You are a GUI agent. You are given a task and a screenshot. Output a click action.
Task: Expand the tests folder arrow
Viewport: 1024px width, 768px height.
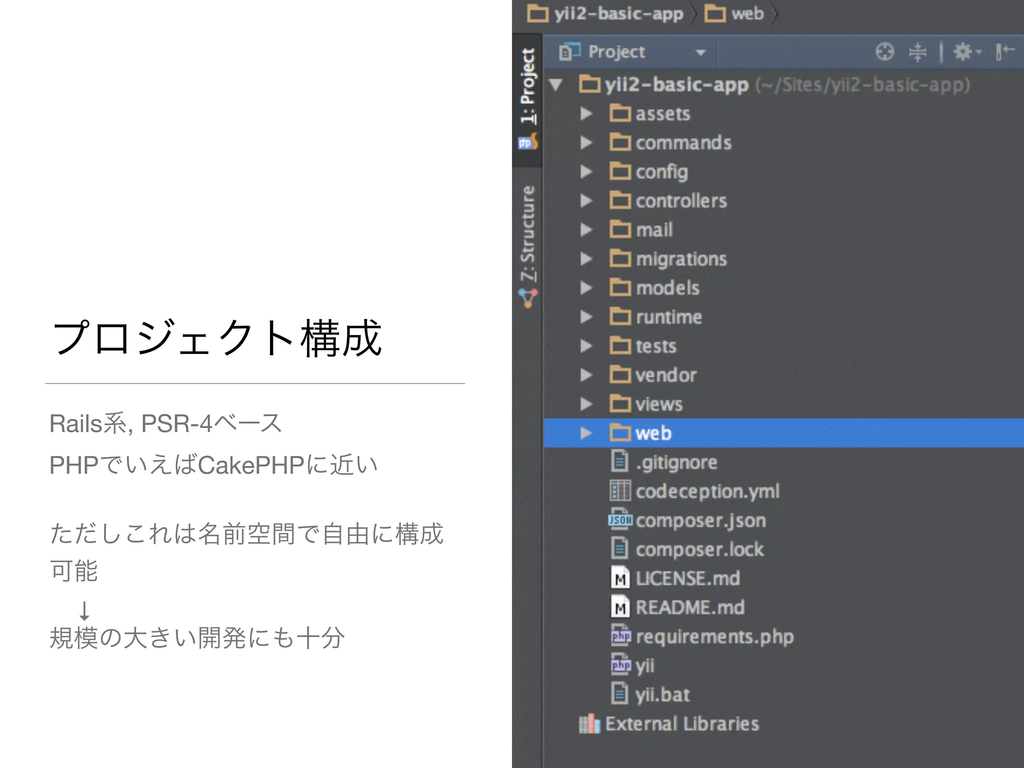tap(586, 346)
